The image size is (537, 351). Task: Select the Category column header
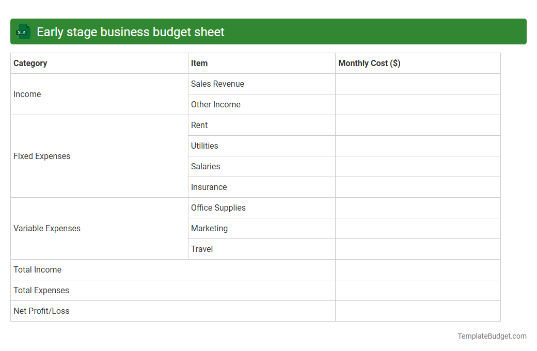[30, 63]
